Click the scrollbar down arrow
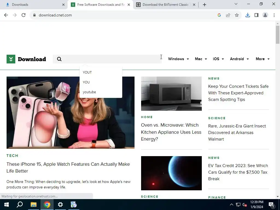This screenshot has height=210, width=280. (278, 197)
